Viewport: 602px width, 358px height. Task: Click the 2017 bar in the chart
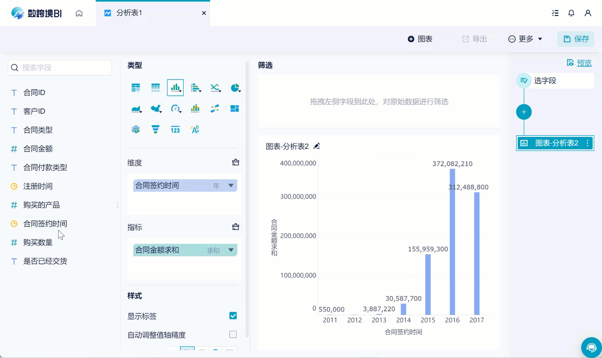click(x=477, y=254)
